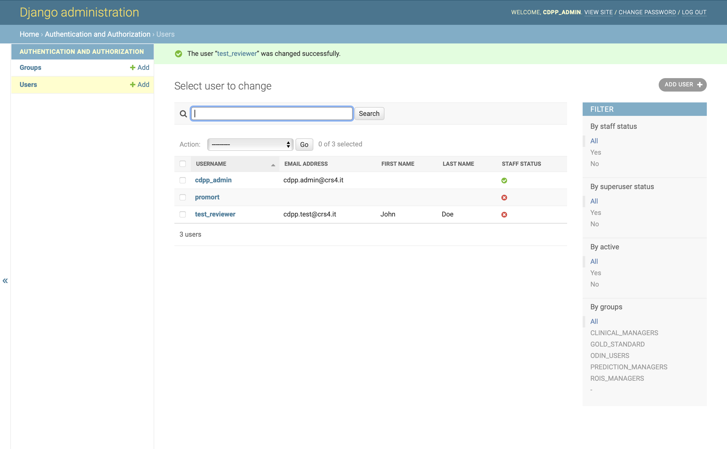Viewport: 727px width, 449px height.
Task: Filter by GOLD_STANDARD group
Action: point(617,345)
